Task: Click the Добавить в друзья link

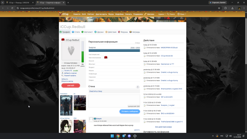Action: pos(70,73)
